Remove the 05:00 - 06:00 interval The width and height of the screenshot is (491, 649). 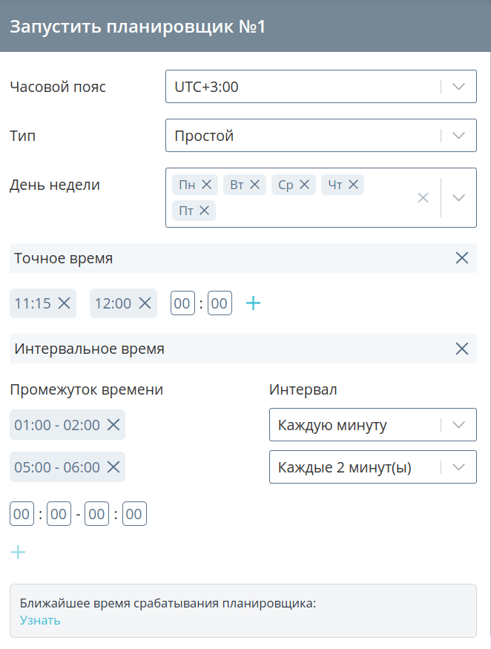pyautogui.click(x=113, y=467)
